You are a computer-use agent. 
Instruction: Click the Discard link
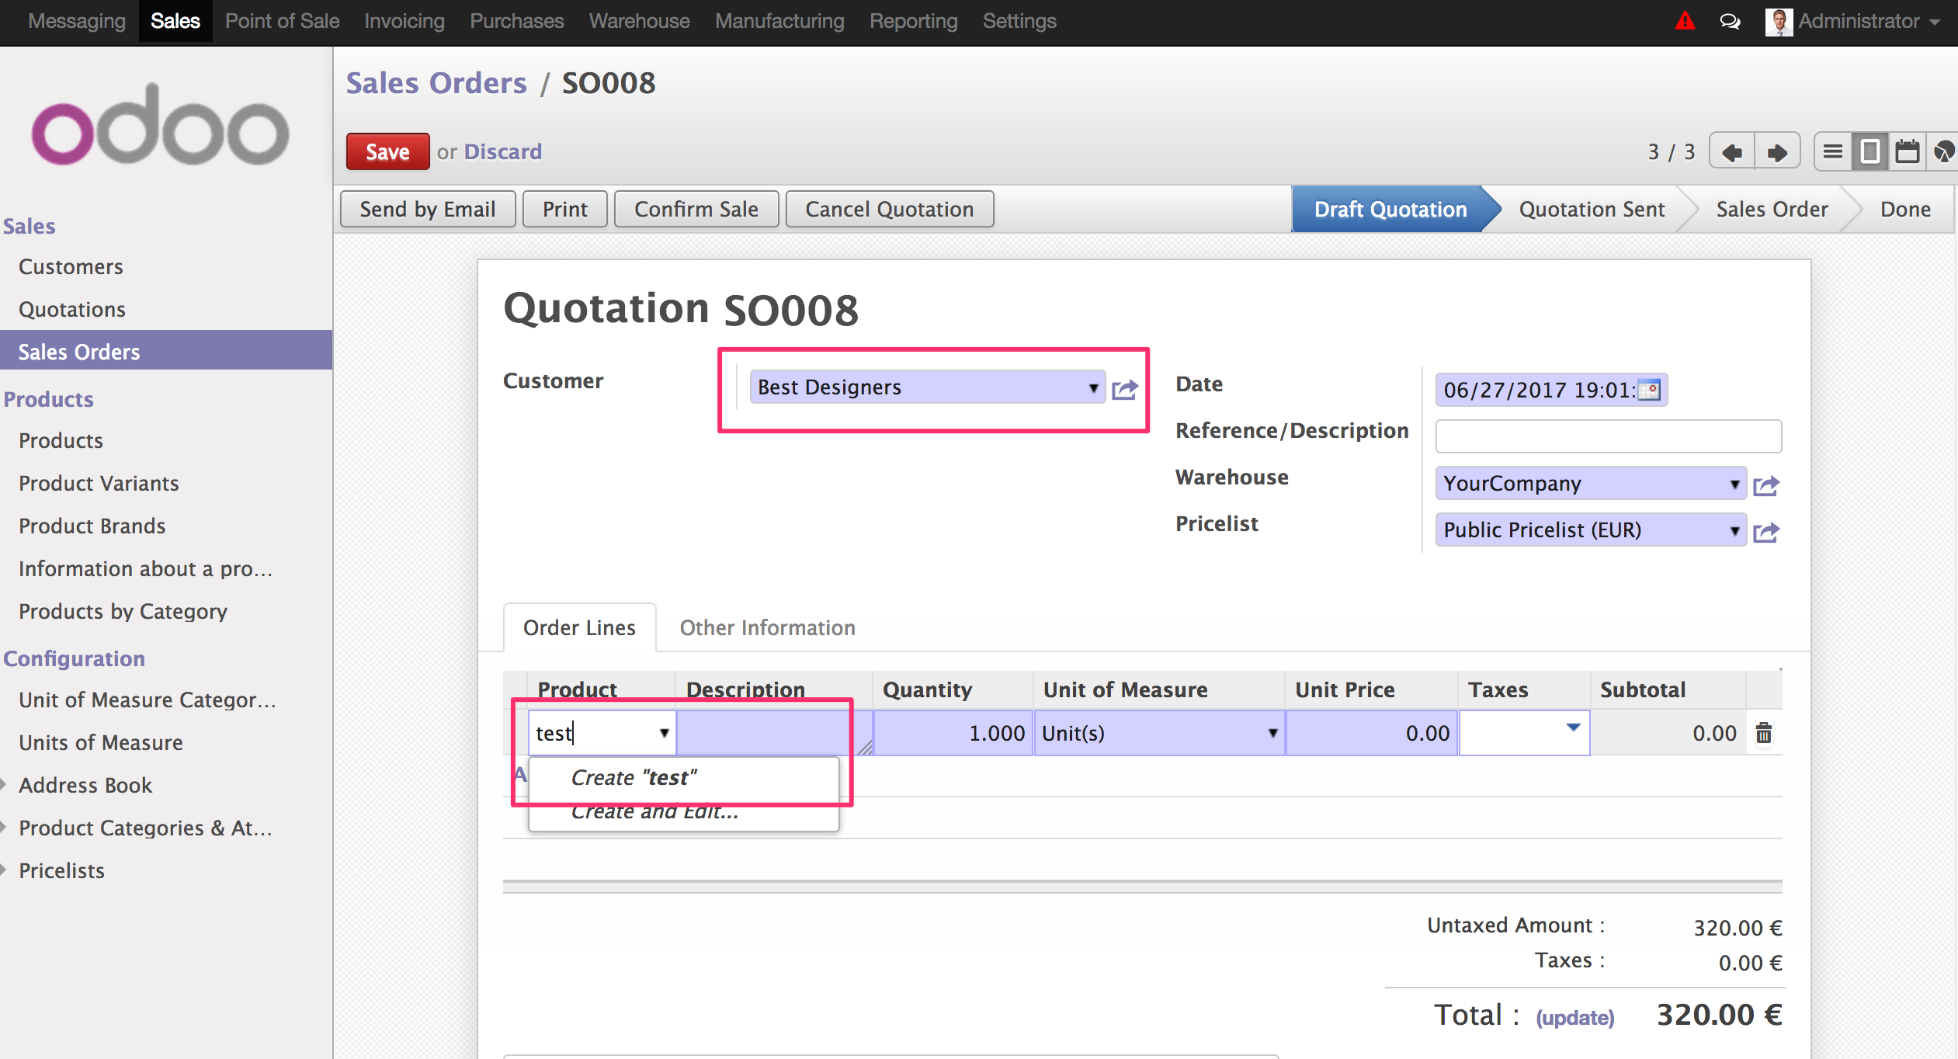click(x=502, y=151)
